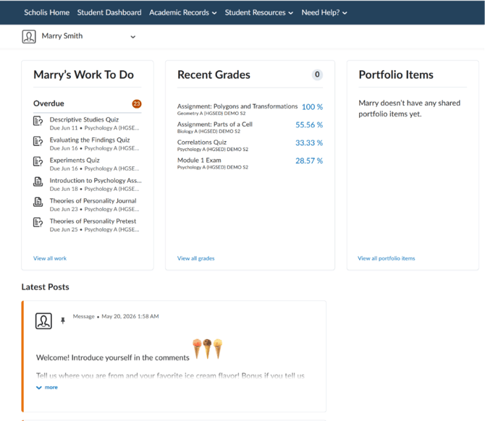Click the Recent Grades heading
Screen dimensions: 485x421
[x=214, y=75]
